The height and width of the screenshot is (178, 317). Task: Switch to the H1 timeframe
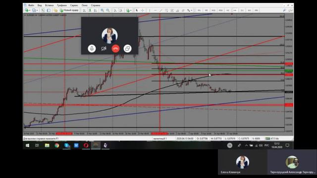(x=228, y=10)
